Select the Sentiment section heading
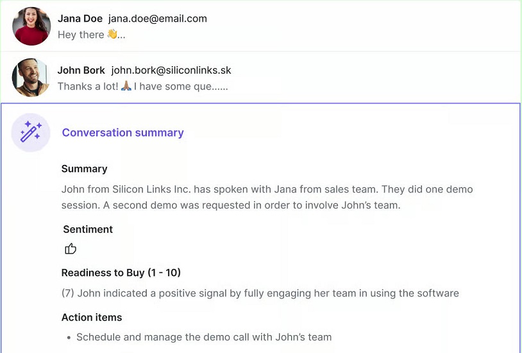 88,229
